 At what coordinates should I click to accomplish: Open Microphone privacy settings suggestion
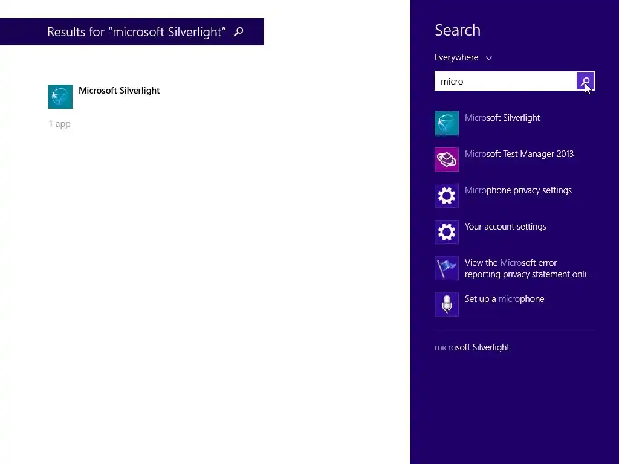click(x=518, y=190)
